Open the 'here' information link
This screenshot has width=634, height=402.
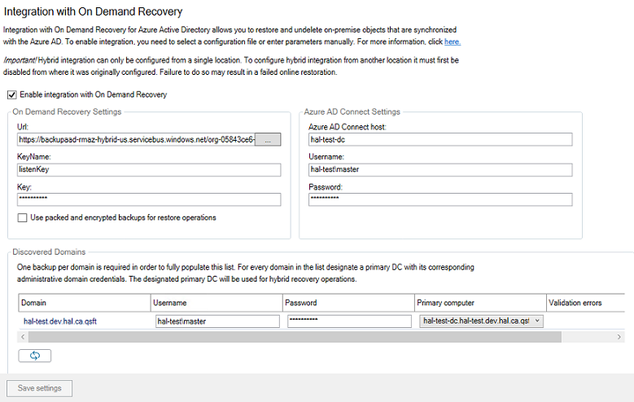tap(452, 42)
